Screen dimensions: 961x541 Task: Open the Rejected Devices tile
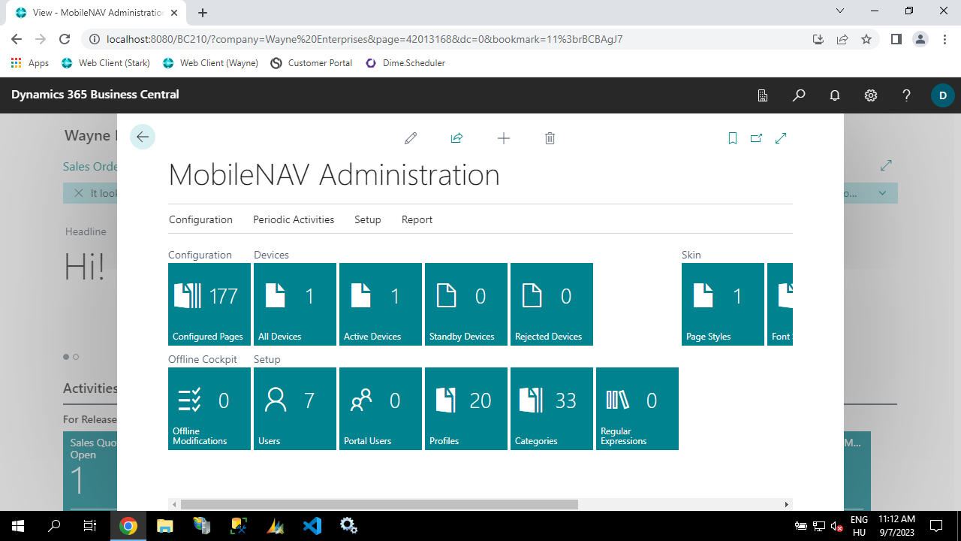(552, 304)
